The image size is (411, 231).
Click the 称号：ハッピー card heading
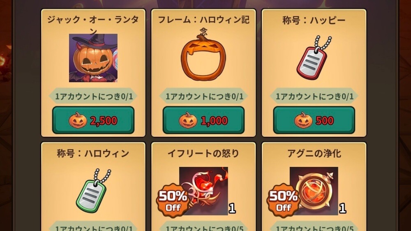[x=314, y=20]
